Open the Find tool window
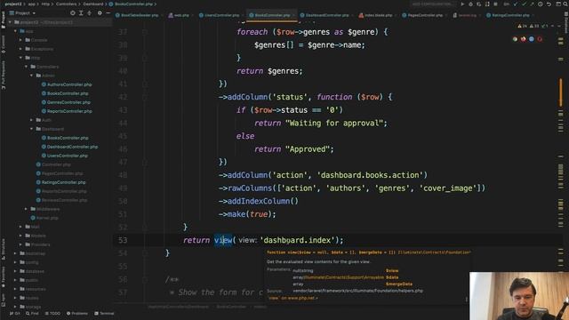 pos(32,313)
